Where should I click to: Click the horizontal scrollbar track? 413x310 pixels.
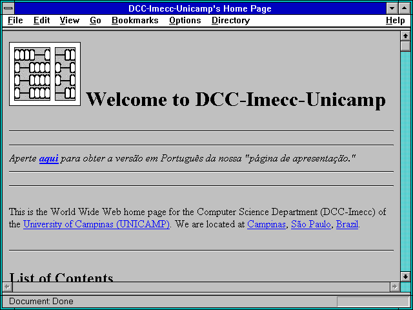pos(201,287)
